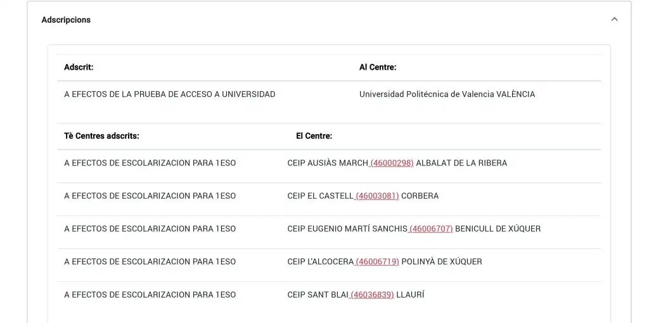Open center code link 46006707
649x323 pixels.
point(430,229)
